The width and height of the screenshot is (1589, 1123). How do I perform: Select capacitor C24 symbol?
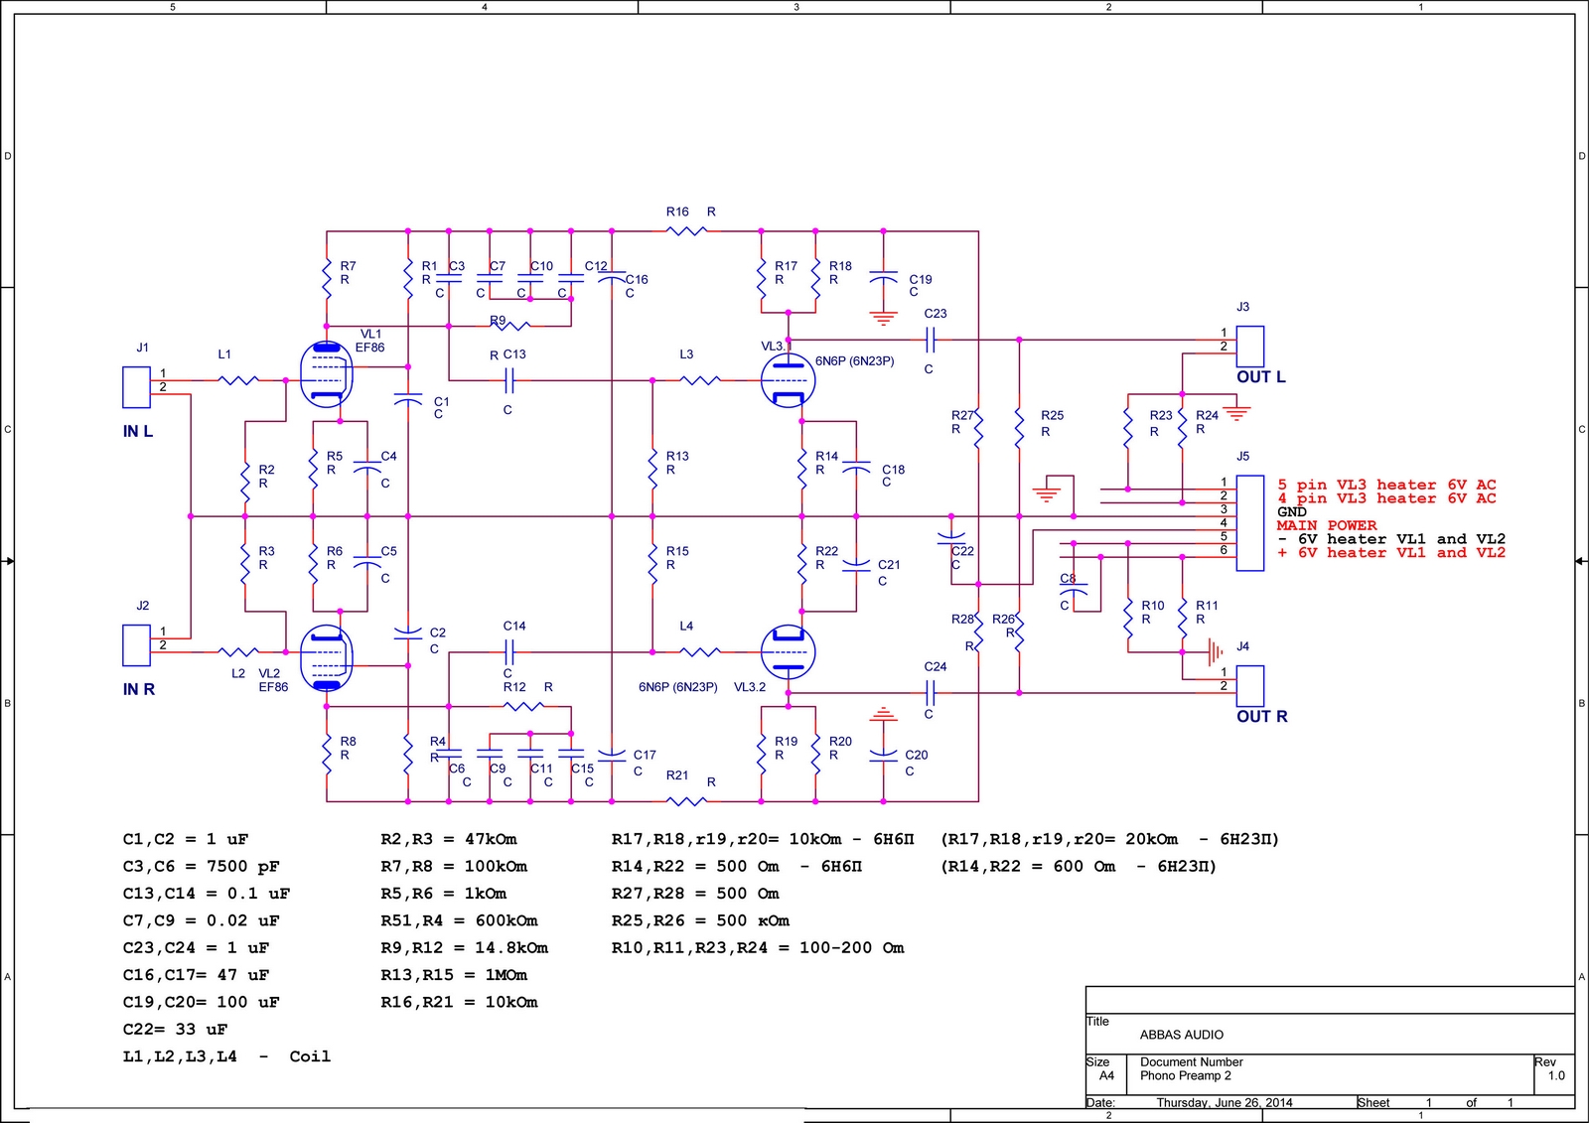[931, 692]
